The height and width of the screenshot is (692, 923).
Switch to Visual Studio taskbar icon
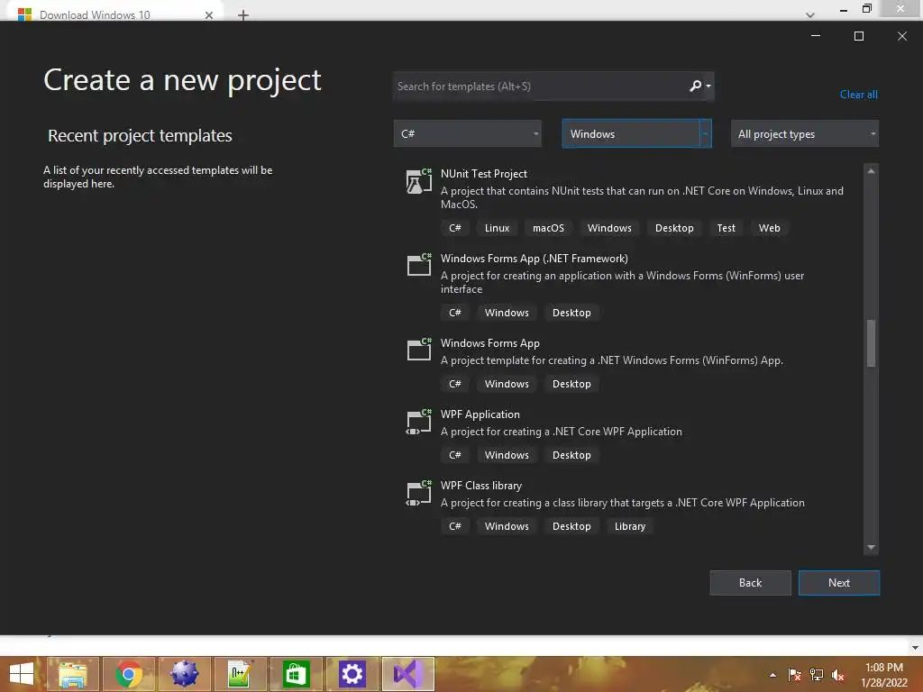[x=408, y=674]
